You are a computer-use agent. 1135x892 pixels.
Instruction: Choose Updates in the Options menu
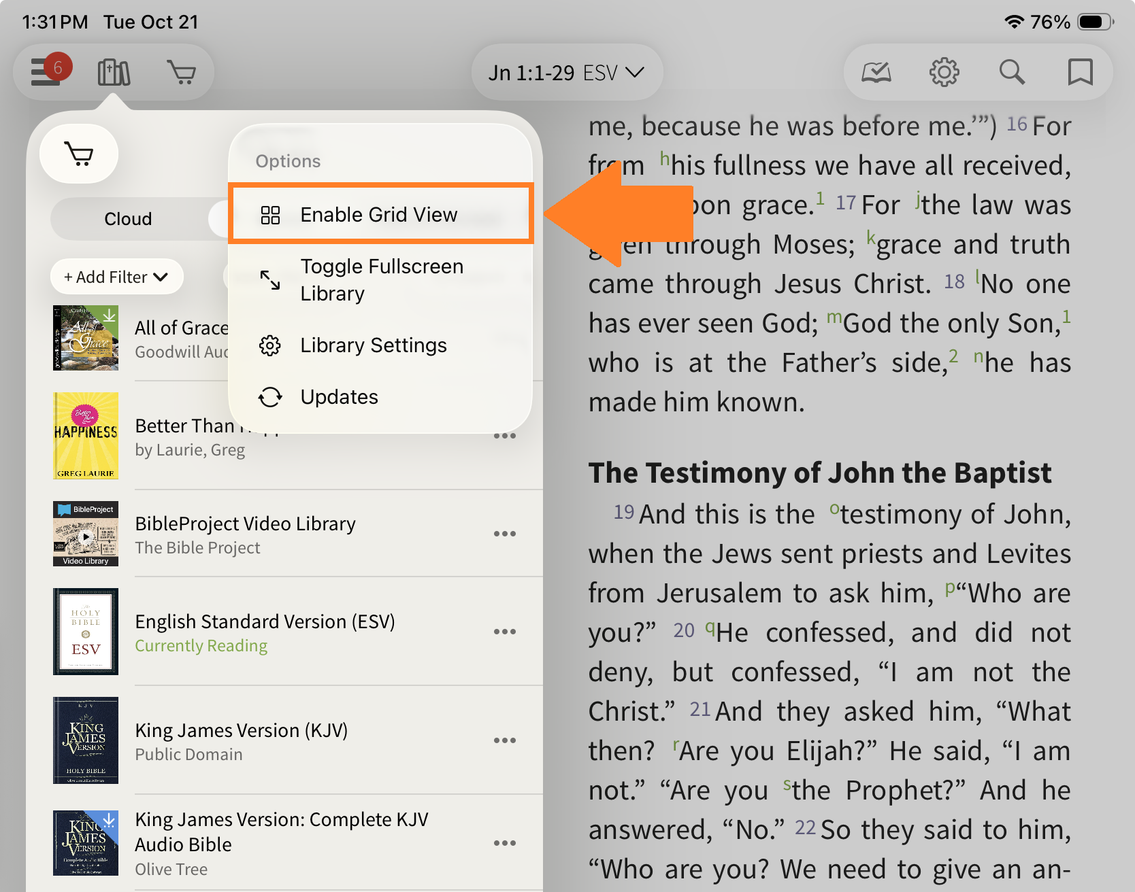coord(339,397)
